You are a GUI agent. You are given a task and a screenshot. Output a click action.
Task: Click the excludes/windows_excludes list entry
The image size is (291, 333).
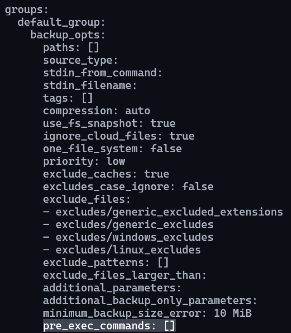135,237
